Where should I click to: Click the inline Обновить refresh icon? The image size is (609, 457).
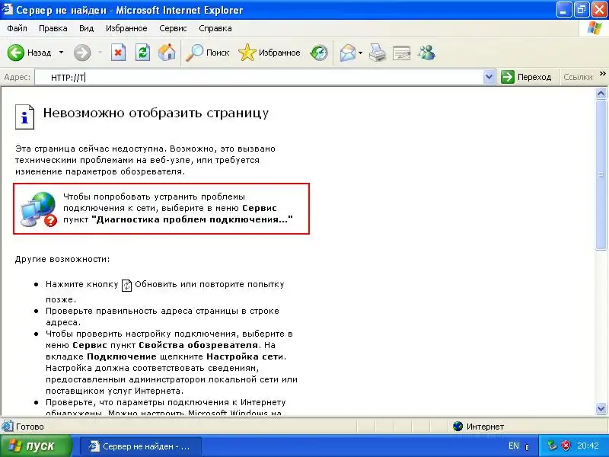click(126, 285)
